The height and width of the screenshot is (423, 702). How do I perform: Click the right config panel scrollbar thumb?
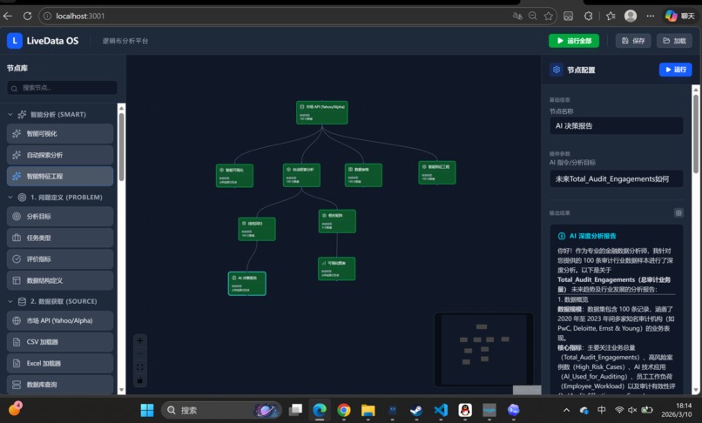696,133
